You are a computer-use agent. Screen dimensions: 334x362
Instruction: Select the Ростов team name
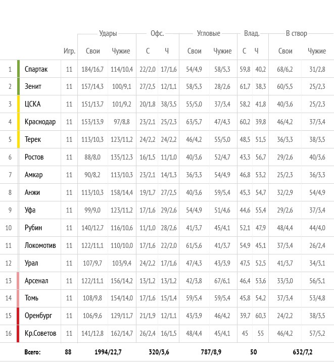pos(34,157)
